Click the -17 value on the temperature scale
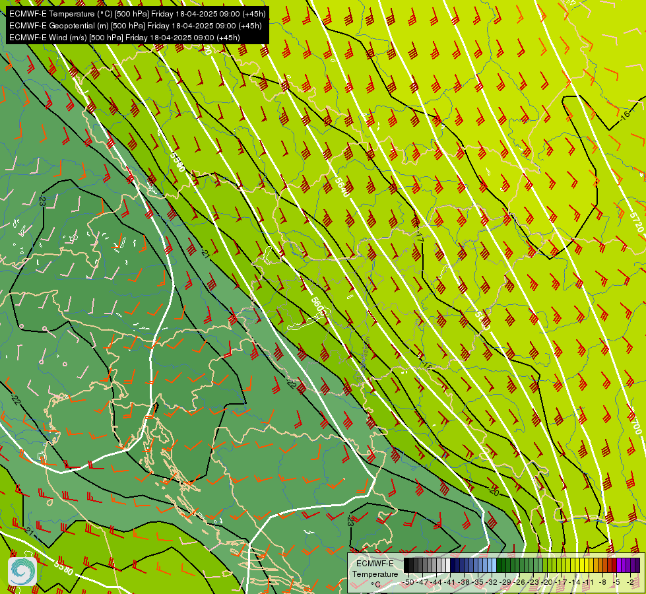646x594 pixels. pyautogui.click(x=561, y=582)
